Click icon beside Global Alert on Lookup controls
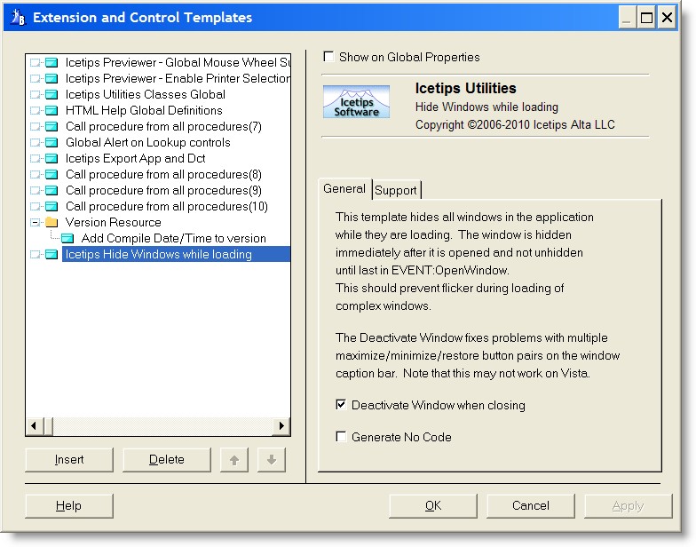 (51, 142)
